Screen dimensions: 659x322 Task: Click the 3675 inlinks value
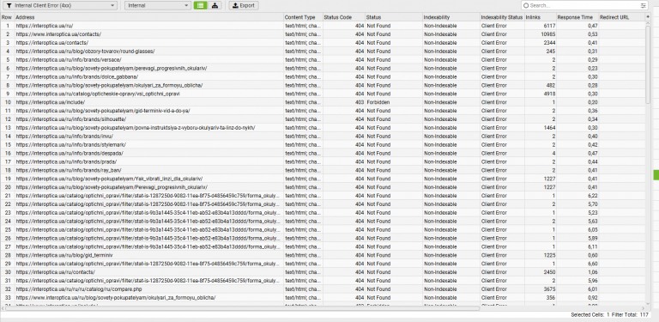click(x=549, y=289)
